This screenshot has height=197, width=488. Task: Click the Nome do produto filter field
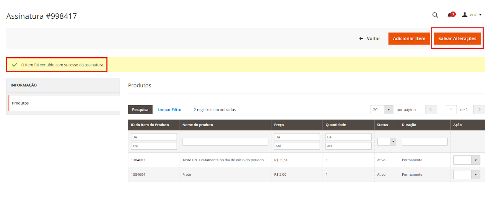[225, 141]
